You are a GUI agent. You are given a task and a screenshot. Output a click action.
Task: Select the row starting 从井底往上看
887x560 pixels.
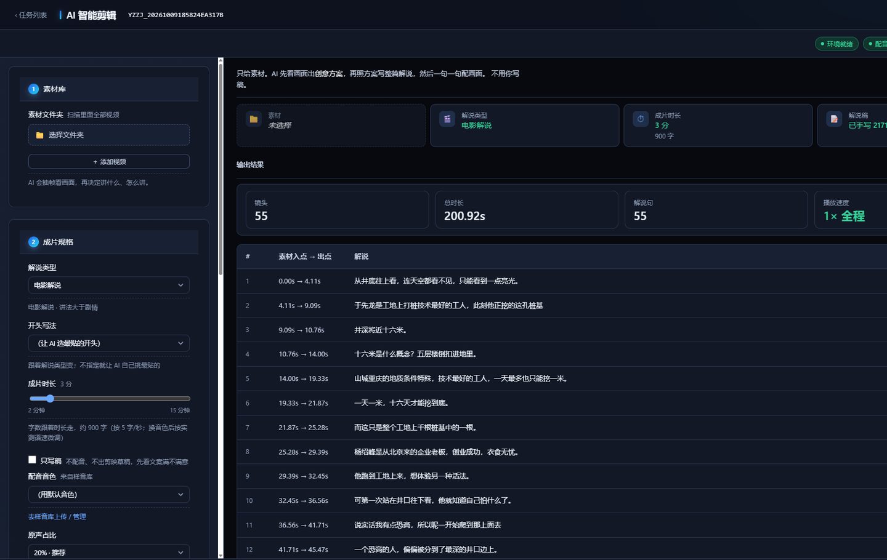tap(562, 281)
